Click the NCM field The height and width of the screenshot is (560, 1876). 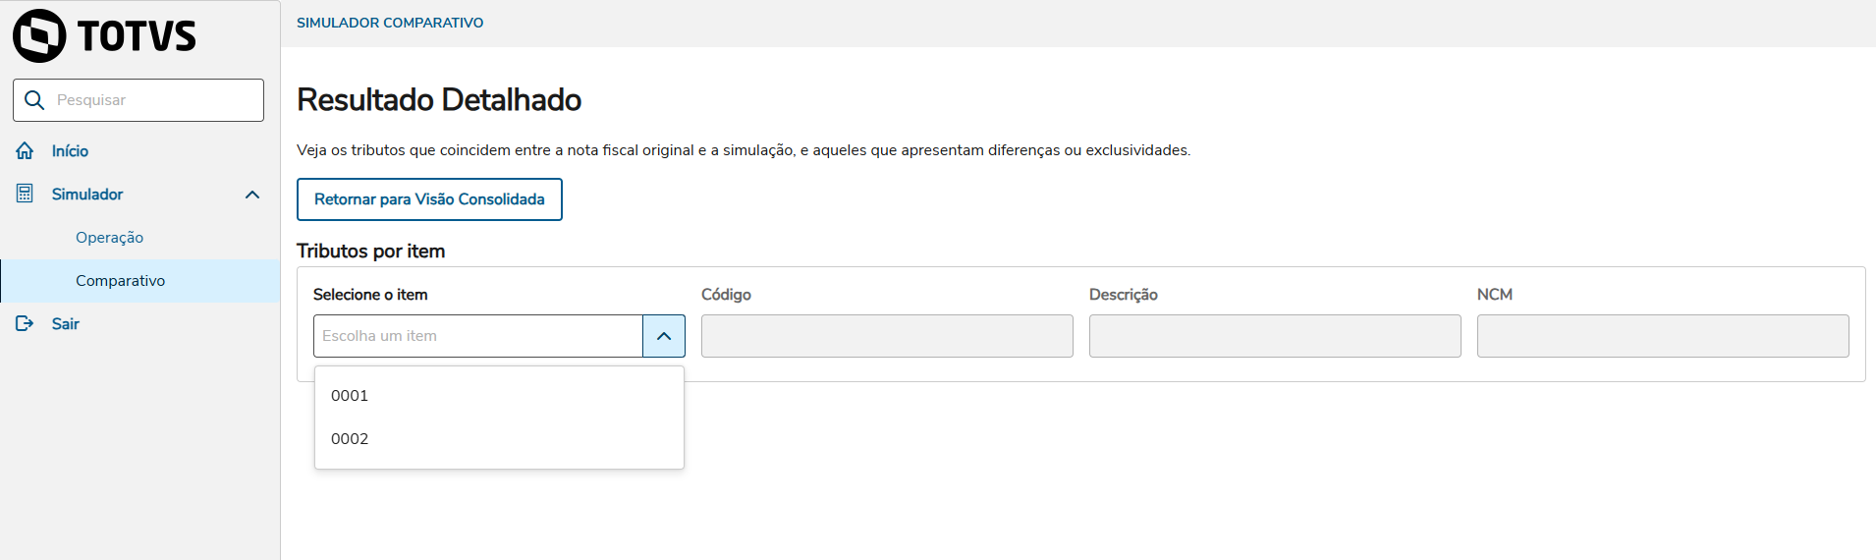[x=1663, y=336]
